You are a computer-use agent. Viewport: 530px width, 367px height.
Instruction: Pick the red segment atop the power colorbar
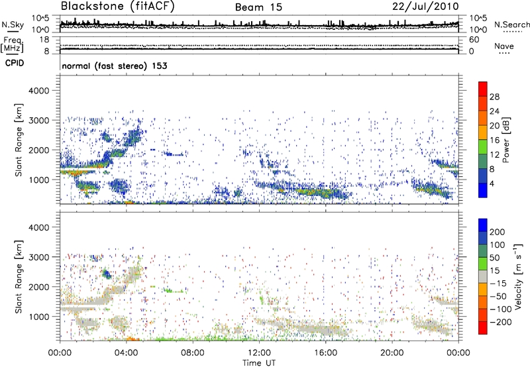[x=483, y=89]
